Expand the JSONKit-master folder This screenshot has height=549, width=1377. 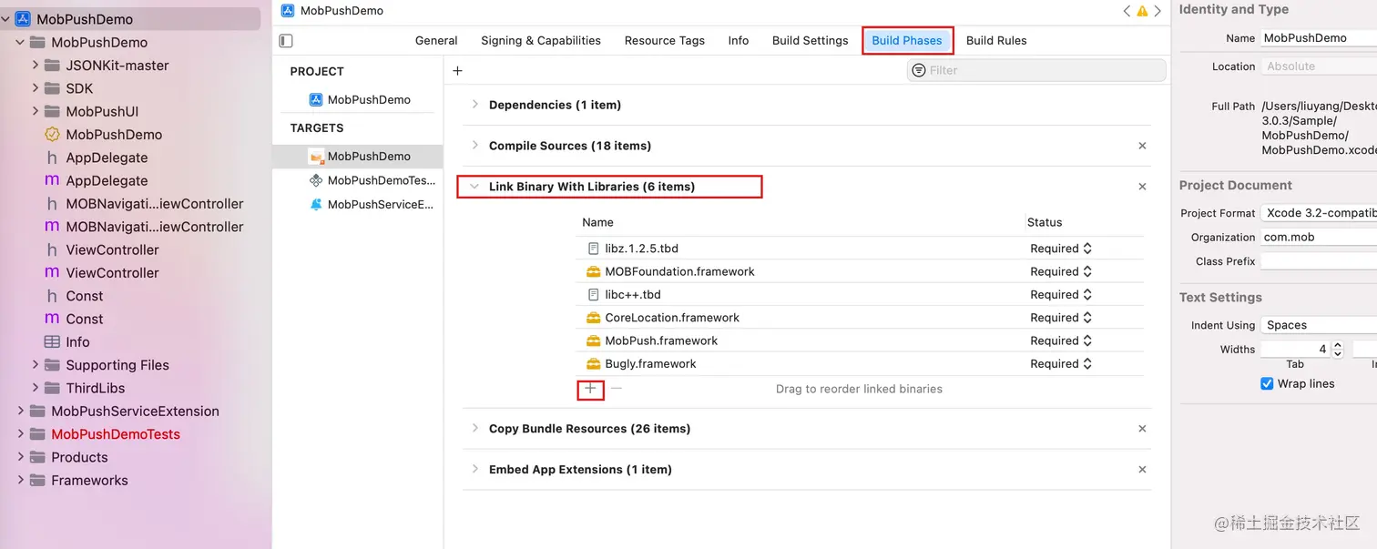tap(35, 66)
